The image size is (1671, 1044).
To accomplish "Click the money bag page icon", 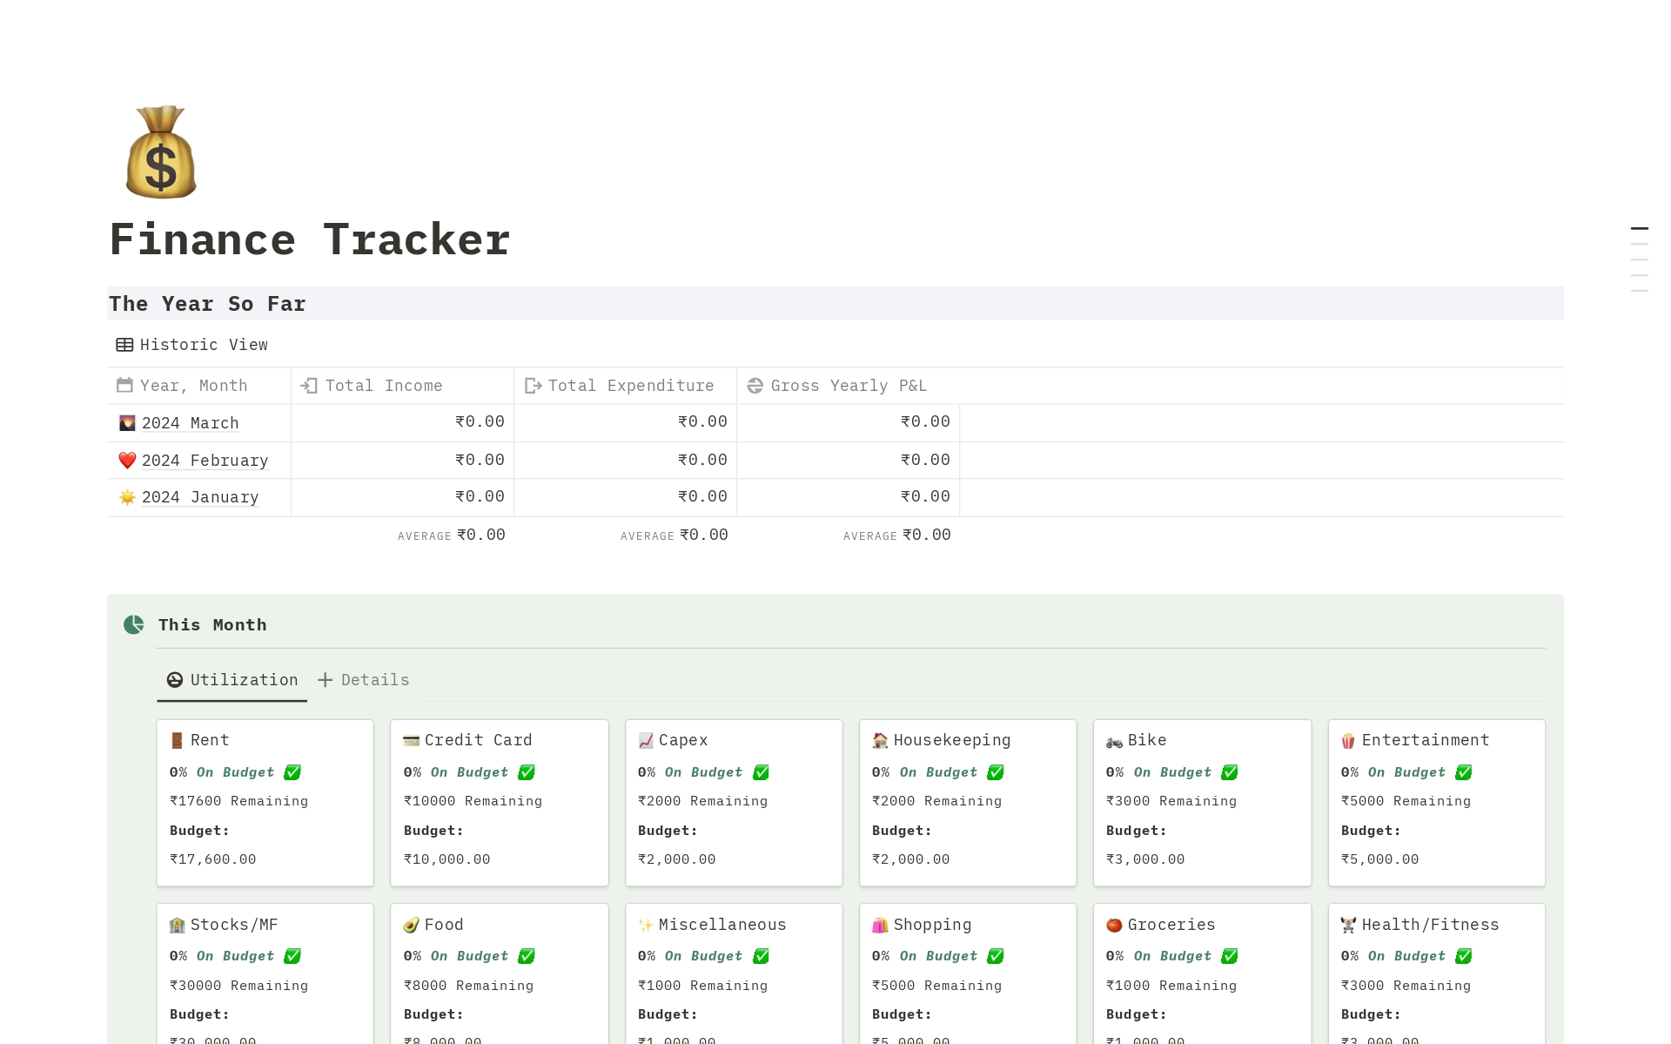I will coord(160,152).
